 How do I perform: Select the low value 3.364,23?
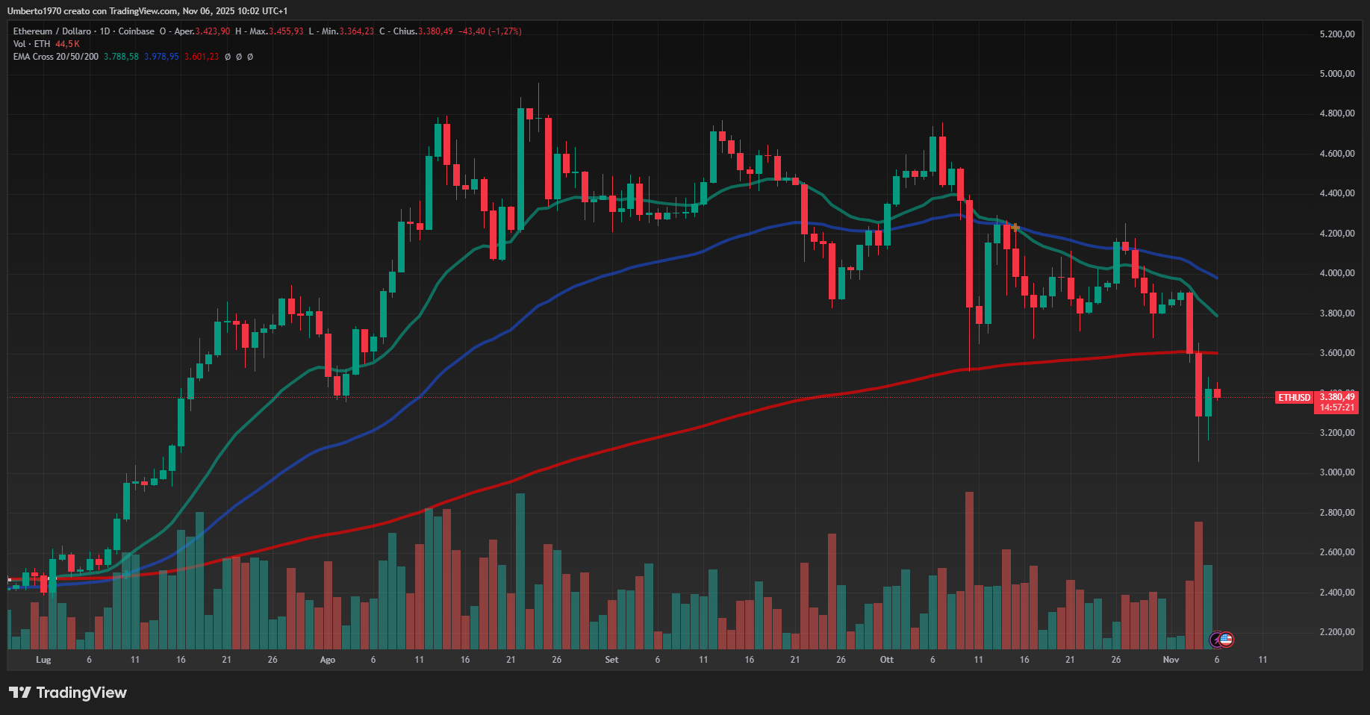point(357,31)
